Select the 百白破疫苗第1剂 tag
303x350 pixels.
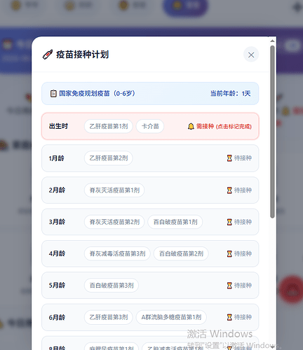175,222
